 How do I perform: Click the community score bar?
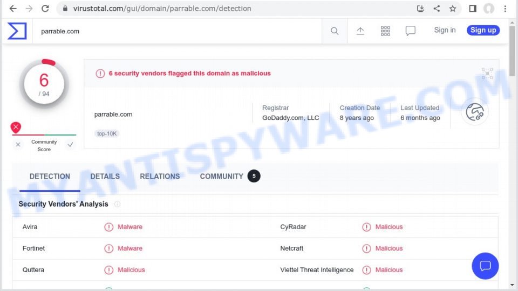tap(44, 134)
